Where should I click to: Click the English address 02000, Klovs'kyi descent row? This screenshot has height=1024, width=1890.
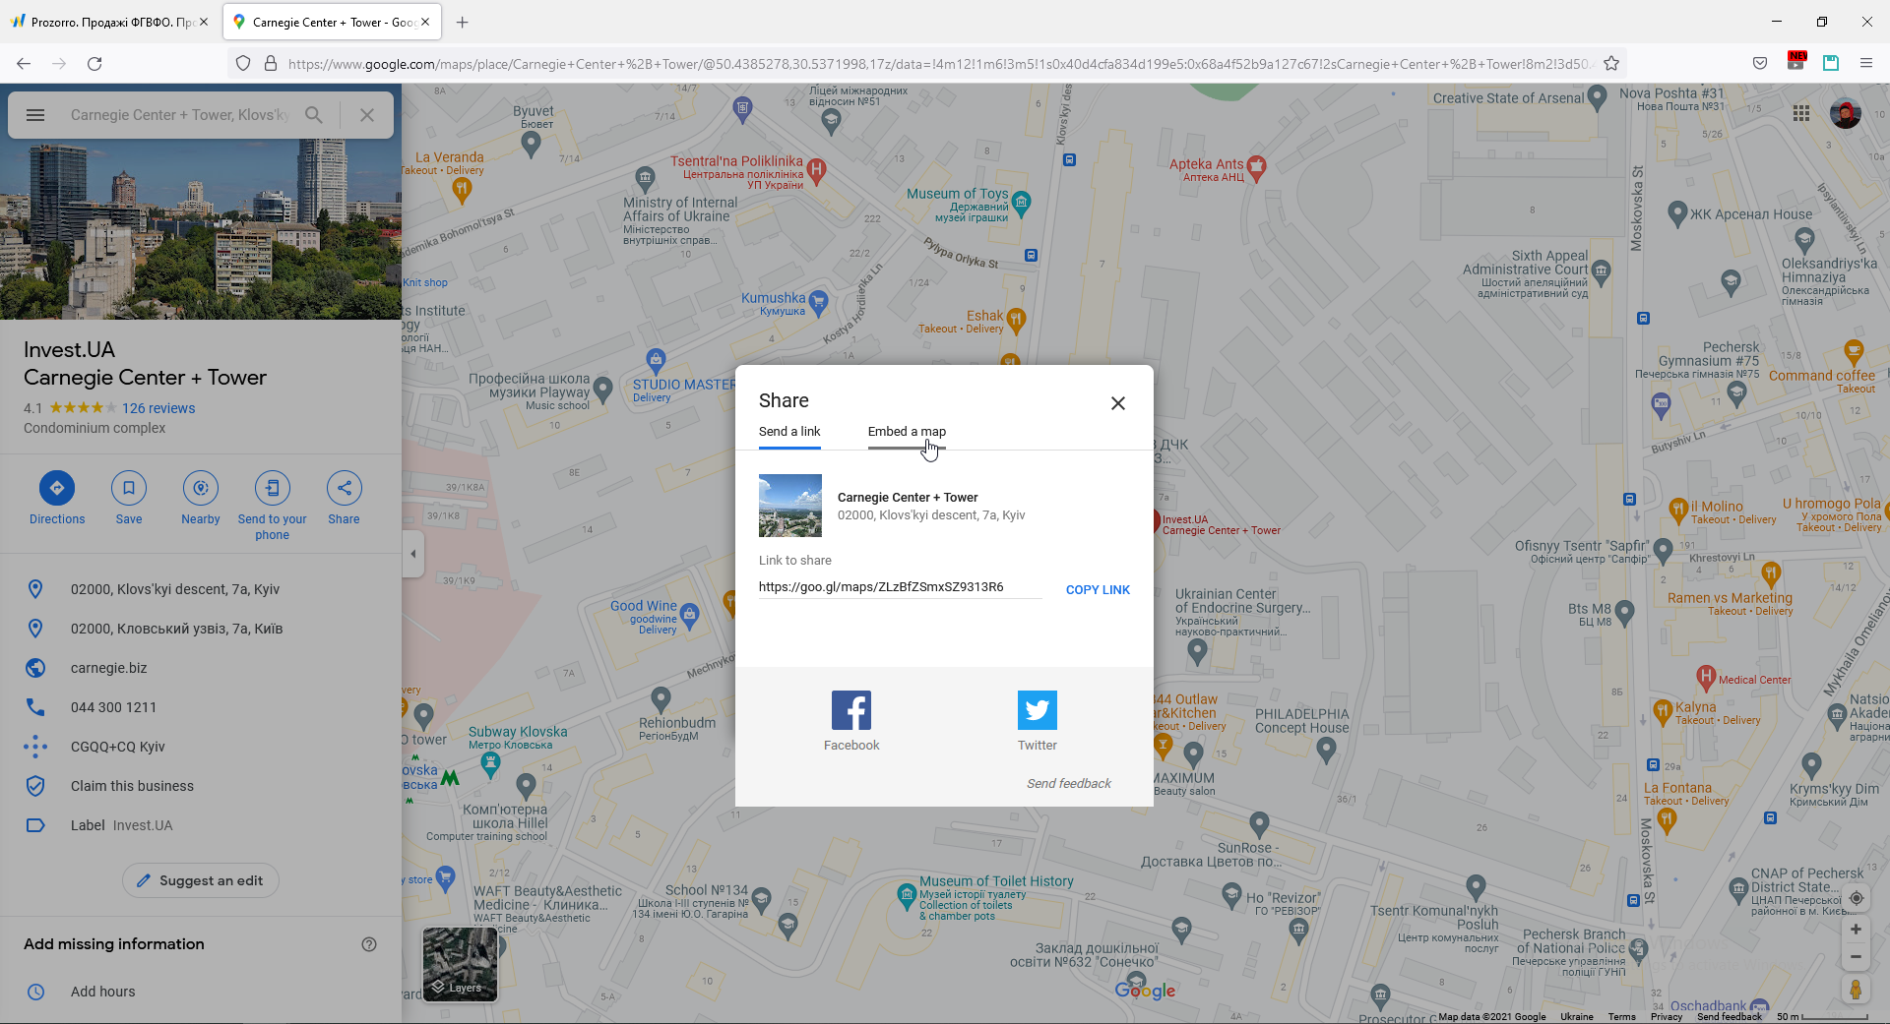201,589
